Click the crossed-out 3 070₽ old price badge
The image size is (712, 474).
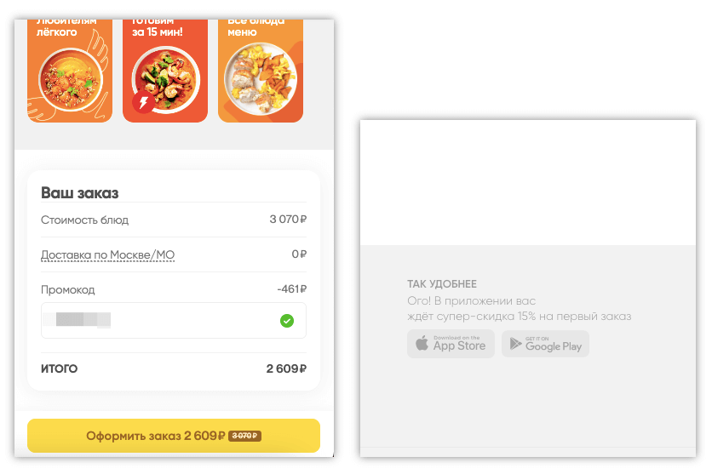[244, 436]
